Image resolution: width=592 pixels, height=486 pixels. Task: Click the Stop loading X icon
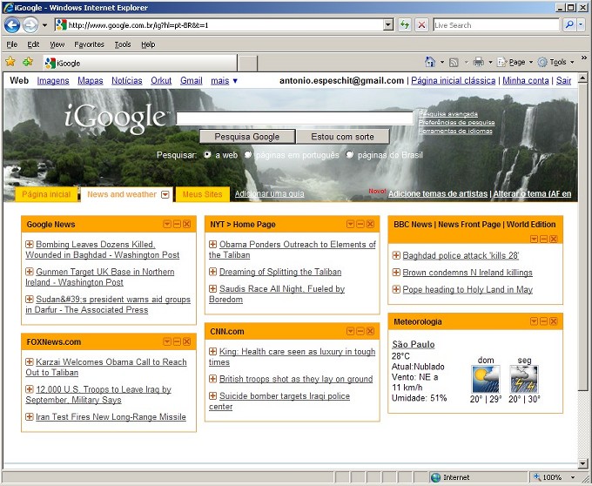(x=421, y=25)
